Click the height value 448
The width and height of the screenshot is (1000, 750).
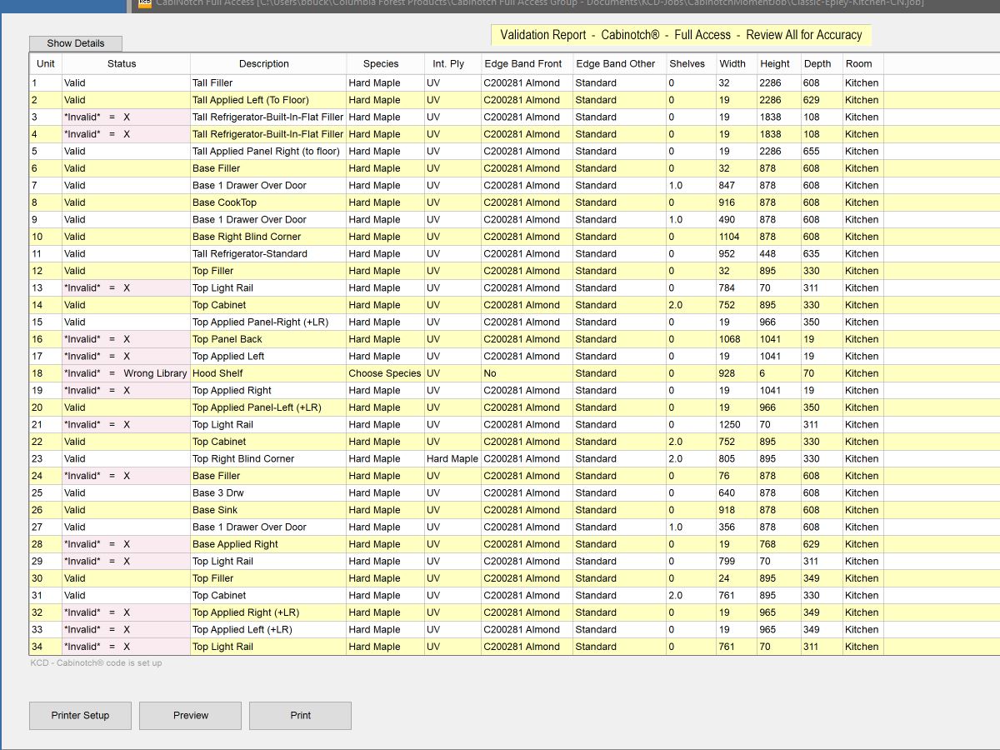pyautogui.click(x=778, y=254)
